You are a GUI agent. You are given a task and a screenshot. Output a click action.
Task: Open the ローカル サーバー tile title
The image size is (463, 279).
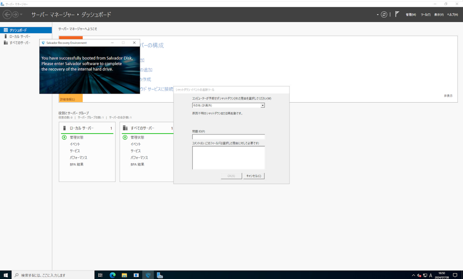[82, 128]
